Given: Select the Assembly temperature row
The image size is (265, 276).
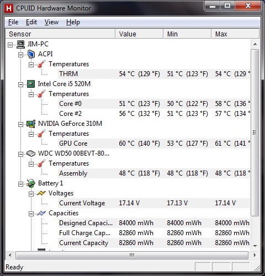Looking at the screenshot, I should [x=154, y=173].
